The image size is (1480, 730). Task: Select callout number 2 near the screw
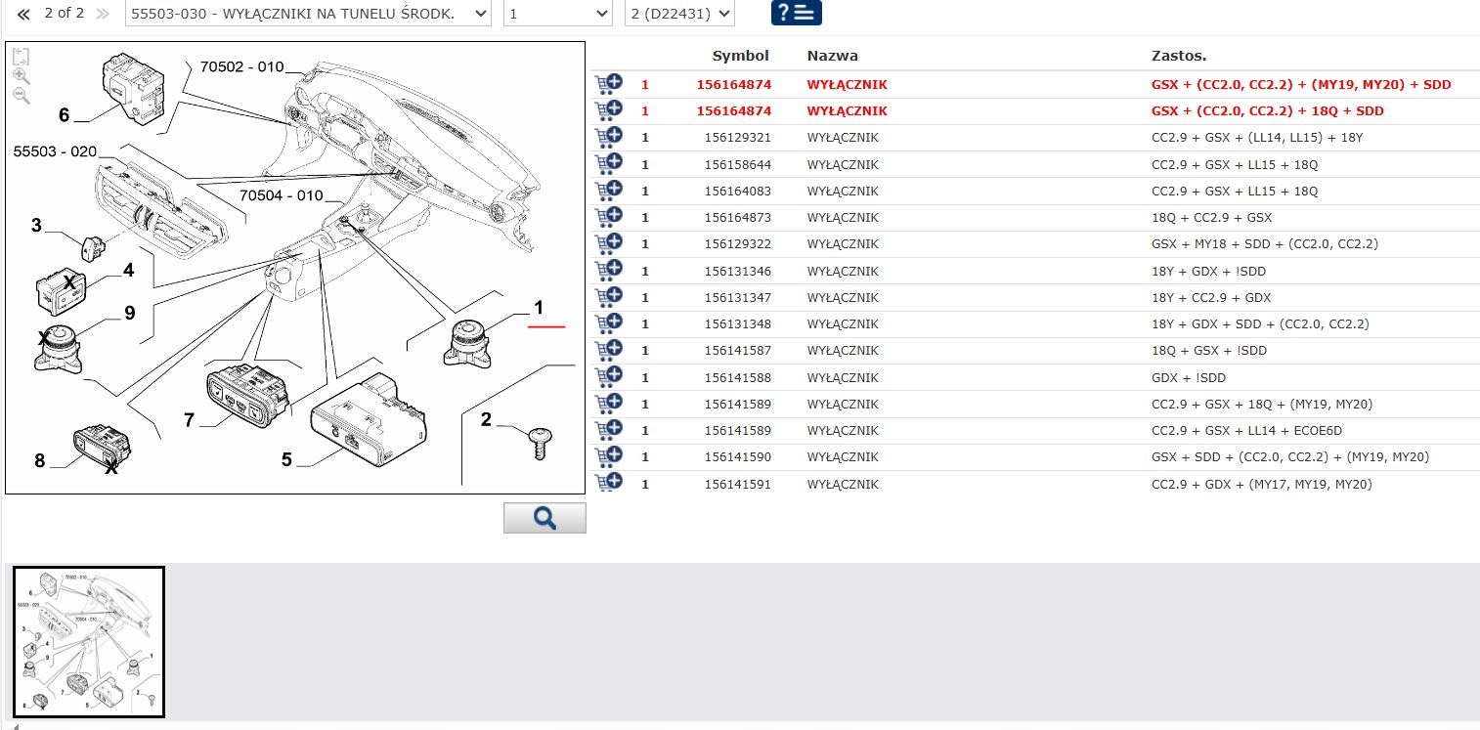486,420
